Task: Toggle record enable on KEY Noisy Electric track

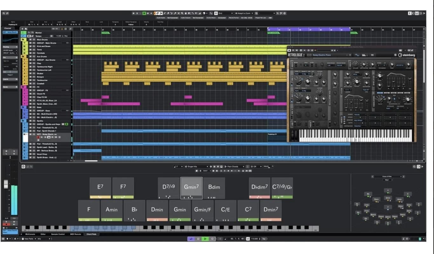Action: coord(38,137)
